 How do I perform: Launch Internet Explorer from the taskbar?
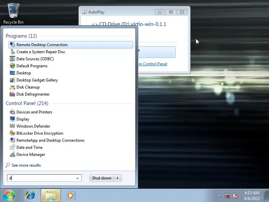point(30,196)
